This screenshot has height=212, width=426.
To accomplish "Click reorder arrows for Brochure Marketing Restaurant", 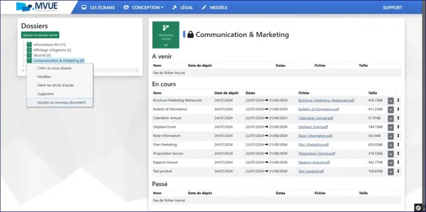I will (398, 101).
